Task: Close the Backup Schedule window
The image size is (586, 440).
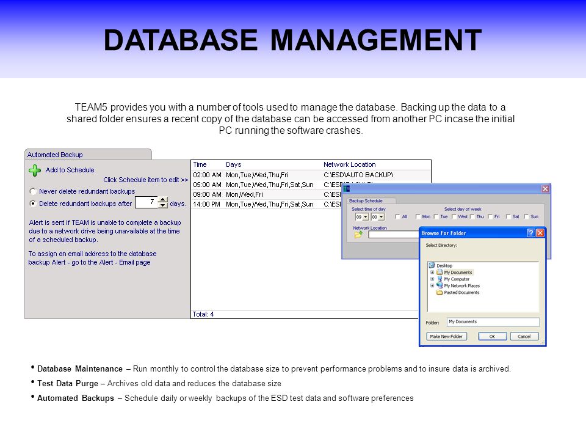Action: coord(545,189)
